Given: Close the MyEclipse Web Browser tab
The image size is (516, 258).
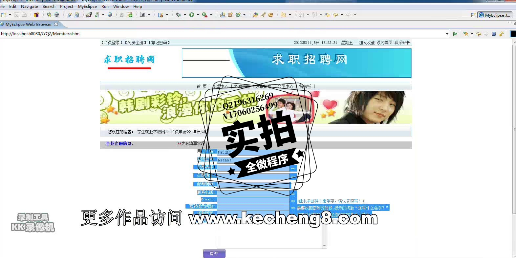Looking at the screenshot, I should [56, 24].
